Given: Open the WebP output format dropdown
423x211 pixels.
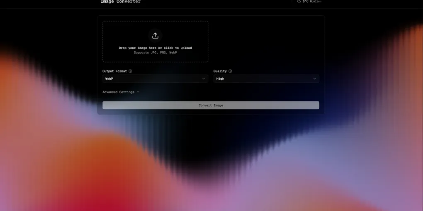Looking at the screenshot, I should tap(155, 79).
